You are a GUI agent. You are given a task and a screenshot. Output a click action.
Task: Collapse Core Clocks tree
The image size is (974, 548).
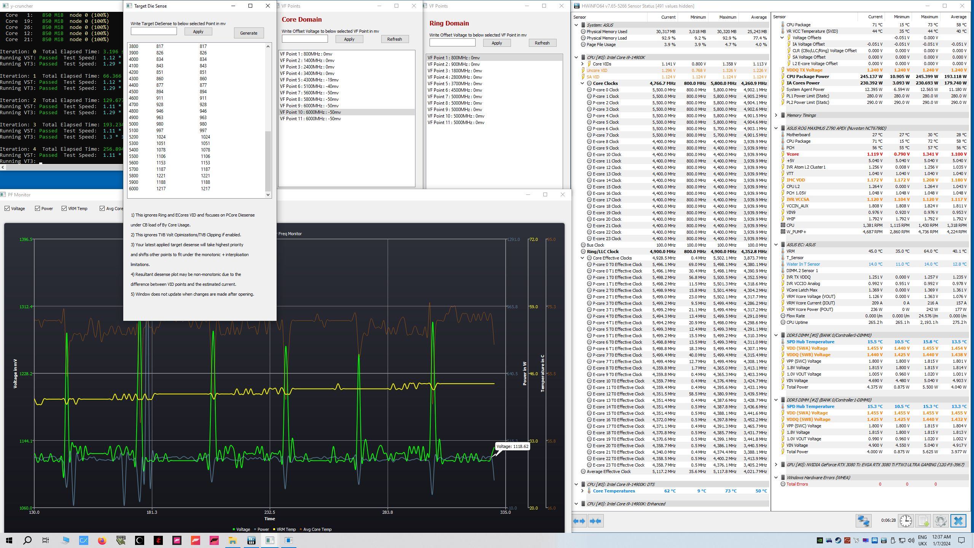click(582, 83)
